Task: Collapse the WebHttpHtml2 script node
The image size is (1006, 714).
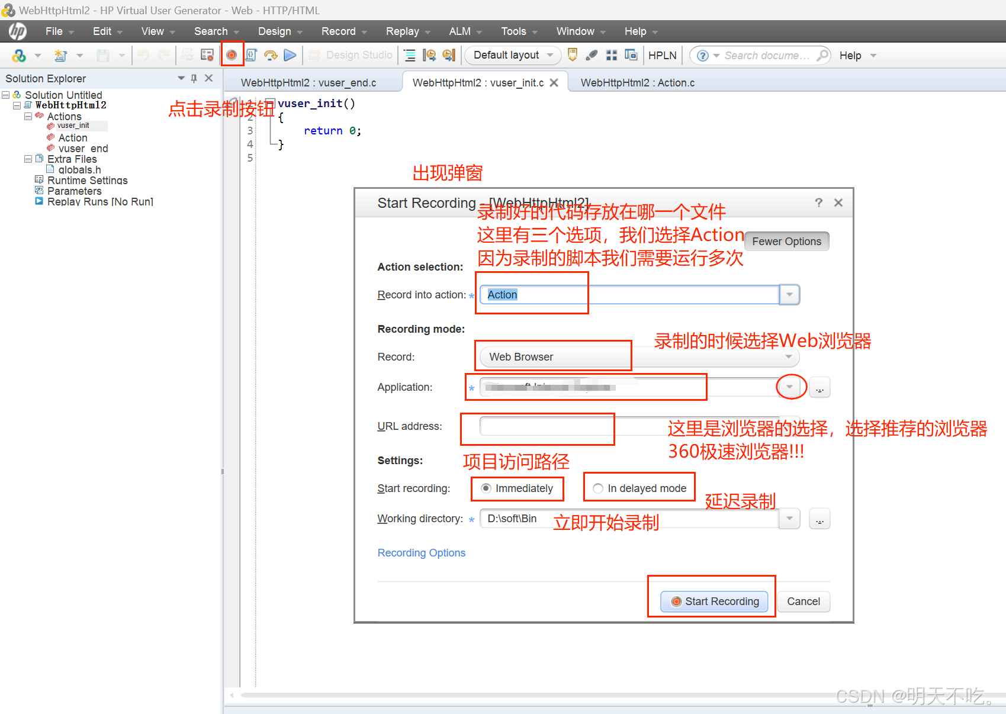Action: click(17, 105)
